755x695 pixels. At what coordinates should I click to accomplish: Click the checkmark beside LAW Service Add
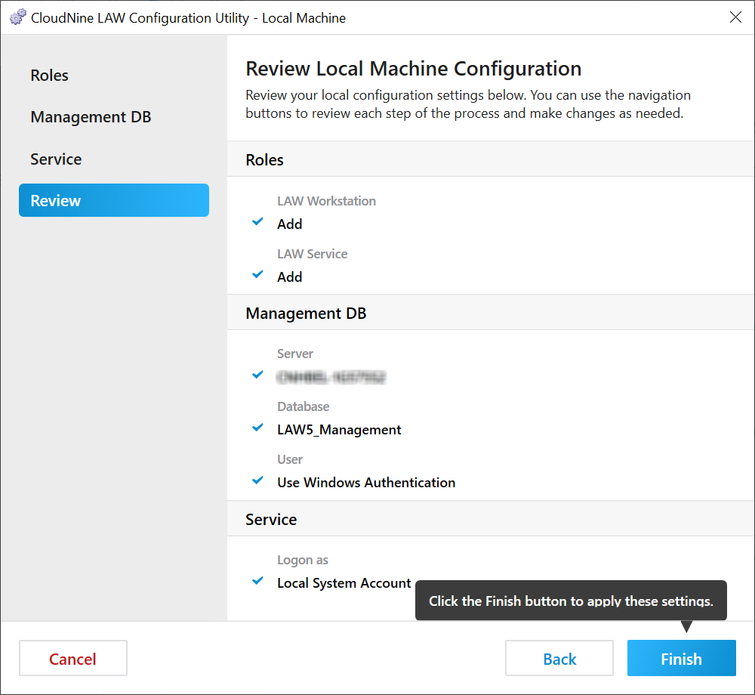[257, 274]
